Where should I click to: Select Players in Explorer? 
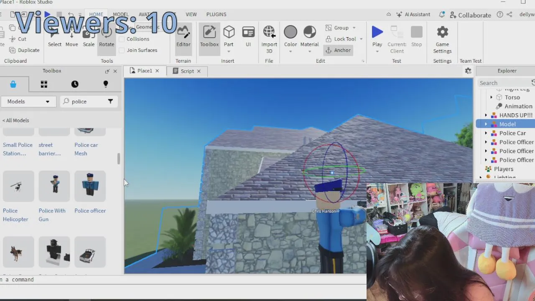(504, 169)
